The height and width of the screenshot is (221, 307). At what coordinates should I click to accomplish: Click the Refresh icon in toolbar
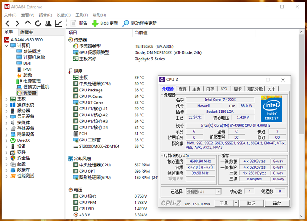tap(38, 23)
